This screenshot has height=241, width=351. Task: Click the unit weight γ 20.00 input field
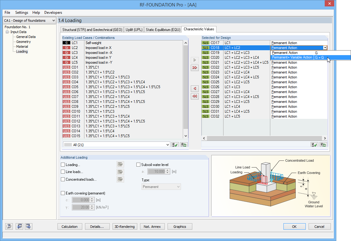(x=81, y=207)
